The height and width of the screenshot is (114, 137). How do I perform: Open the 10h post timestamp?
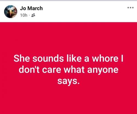[24, 15]
